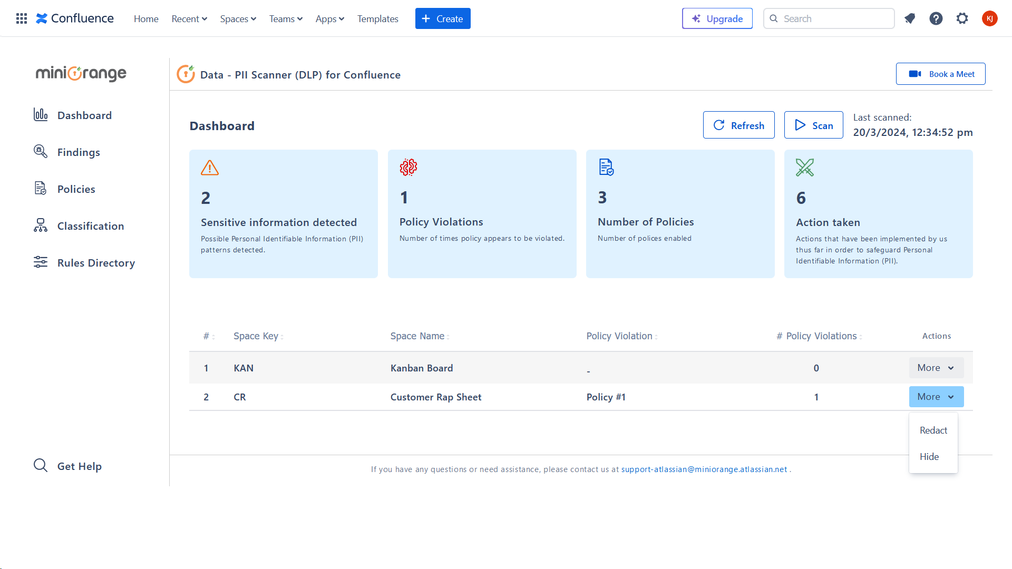Open the More dropdown for Kanban Board

point(936,368)
